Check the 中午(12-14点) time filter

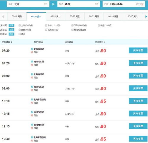click(46, 25)
